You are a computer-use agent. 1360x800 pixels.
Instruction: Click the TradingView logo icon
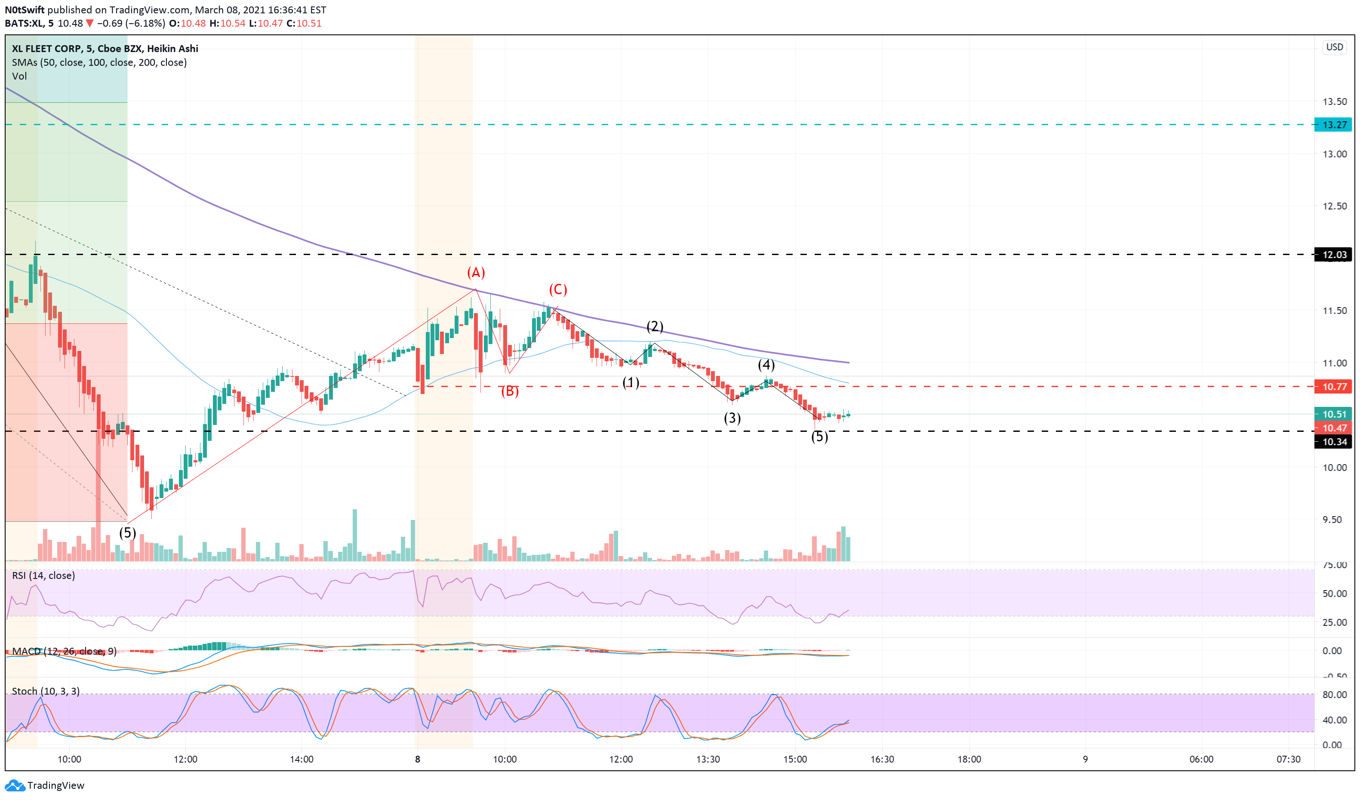(x=15, y=785)
